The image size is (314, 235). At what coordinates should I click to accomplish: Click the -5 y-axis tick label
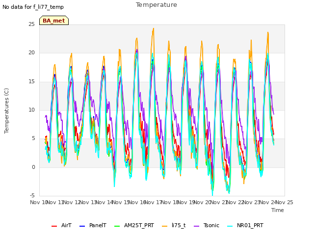coord(32,196)
